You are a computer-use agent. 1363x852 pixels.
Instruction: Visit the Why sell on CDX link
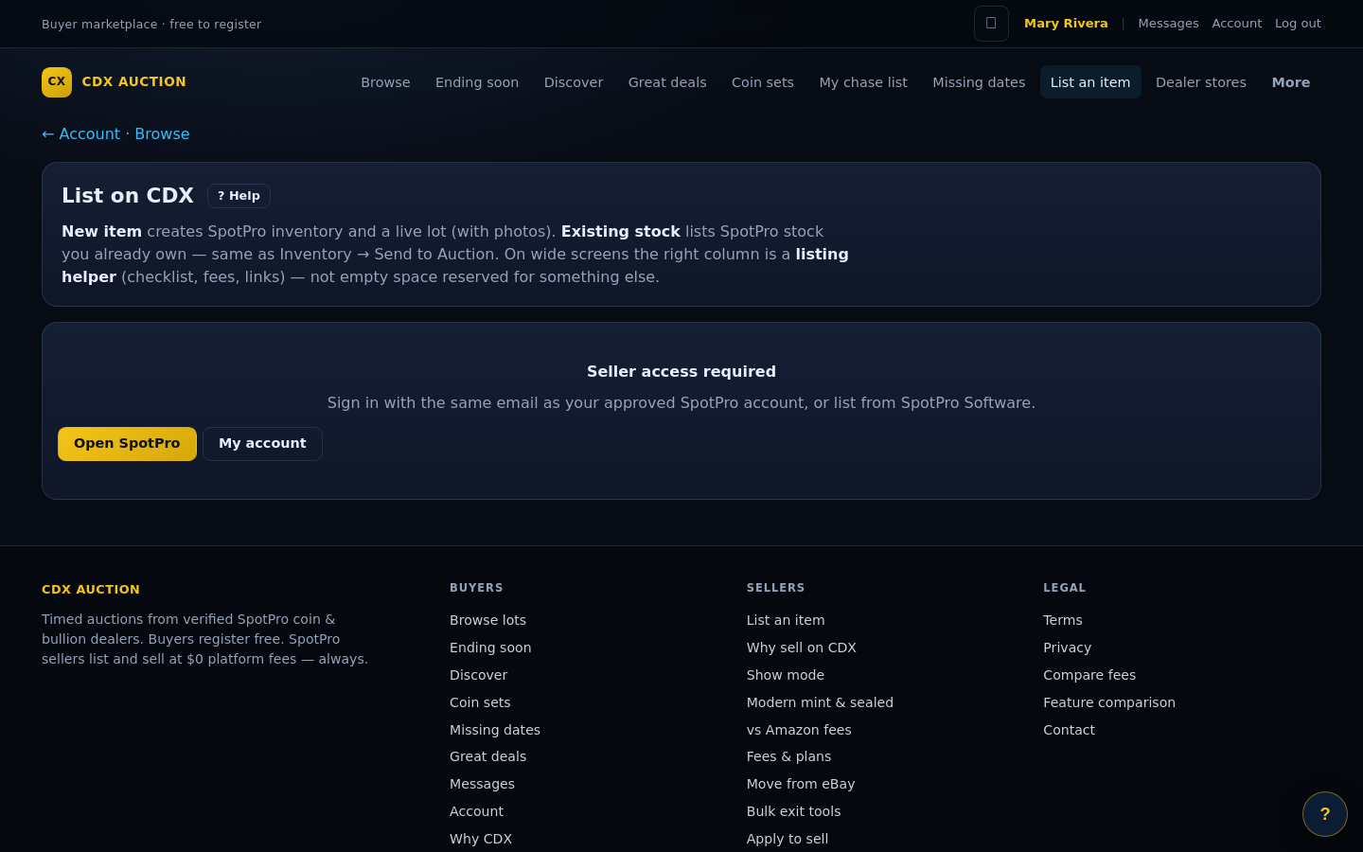coord(802,648)
